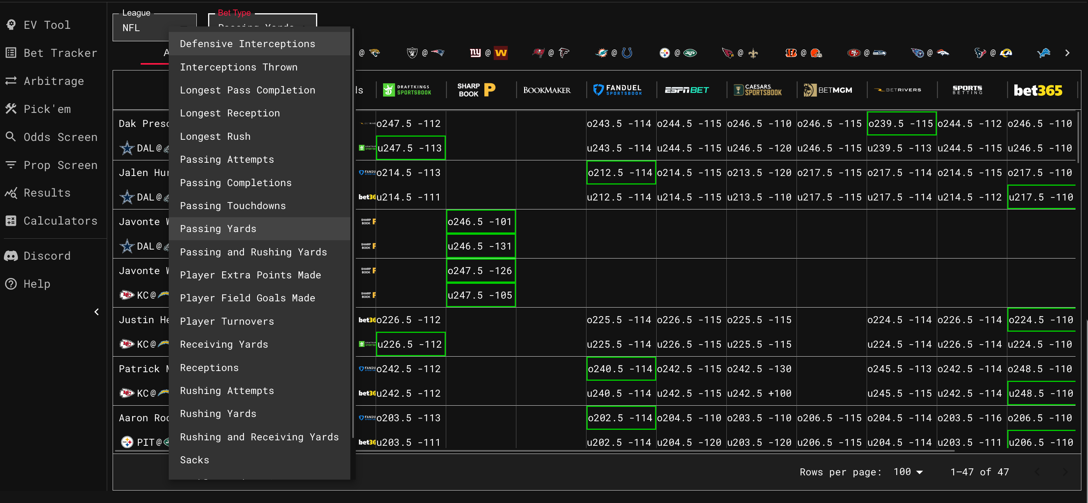
Task: Open the Calculators page
Action: [60, 221]
